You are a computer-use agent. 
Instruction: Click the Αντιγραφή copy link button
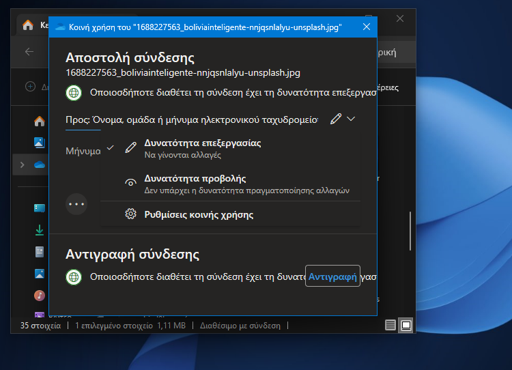tap(332, 276)
